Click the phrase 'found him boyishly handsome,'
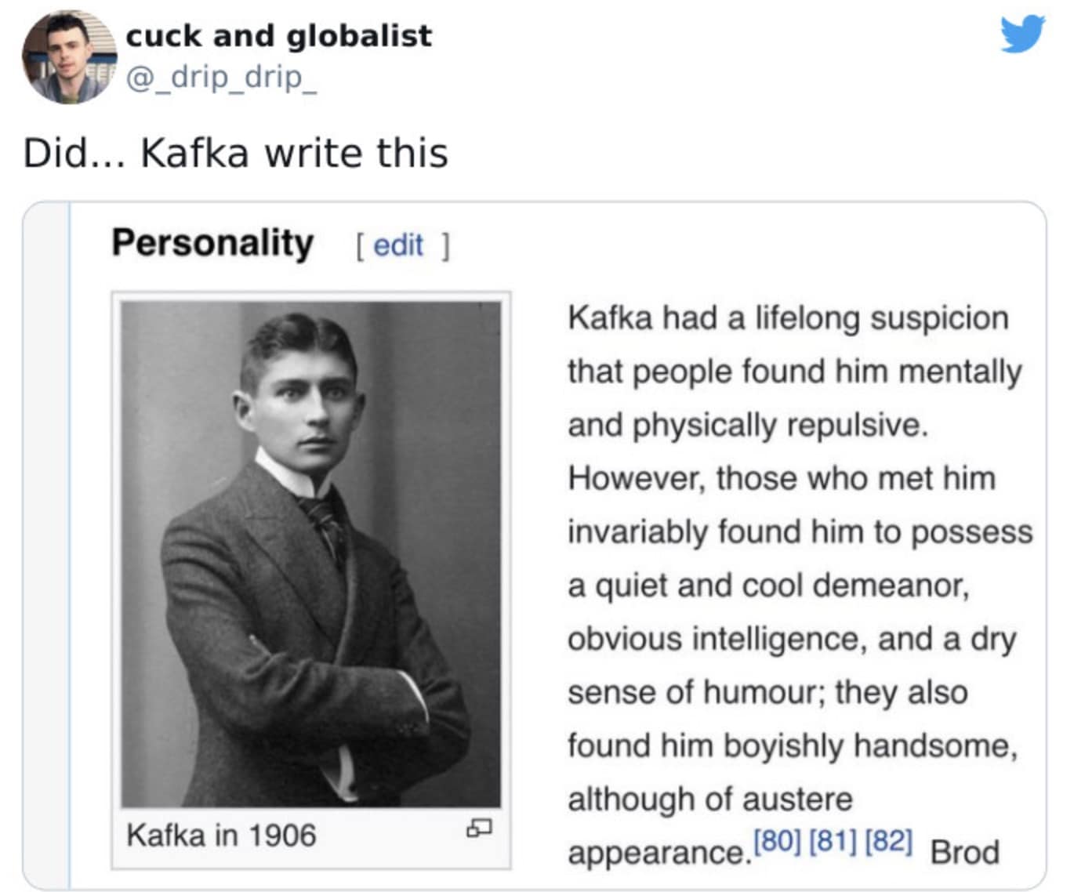Viewport: 1074px width, 892px height. (793, 745)
